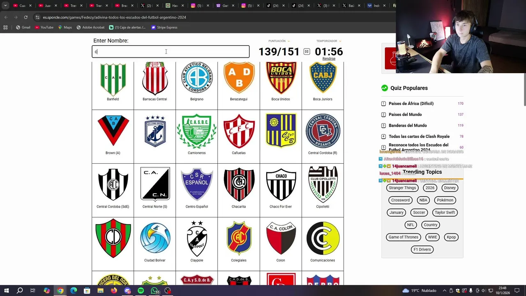
Task: Click the C.A. Colon crest
Action: [x=281, y=238]
